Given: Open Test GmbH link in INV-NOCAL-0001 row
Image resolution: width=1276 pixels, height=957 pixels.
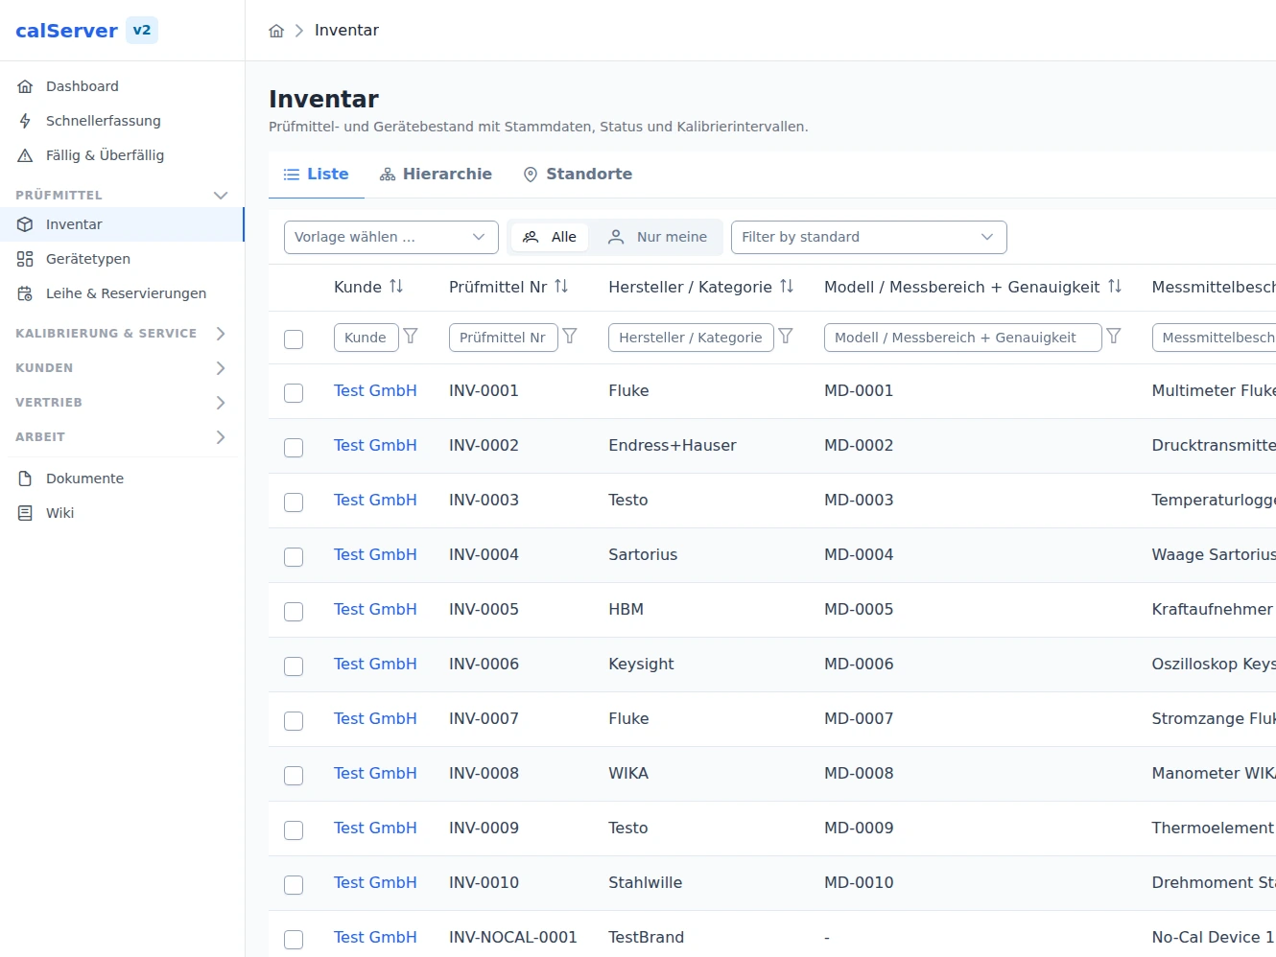Looking at the screenshot, I should coord(375,938).
